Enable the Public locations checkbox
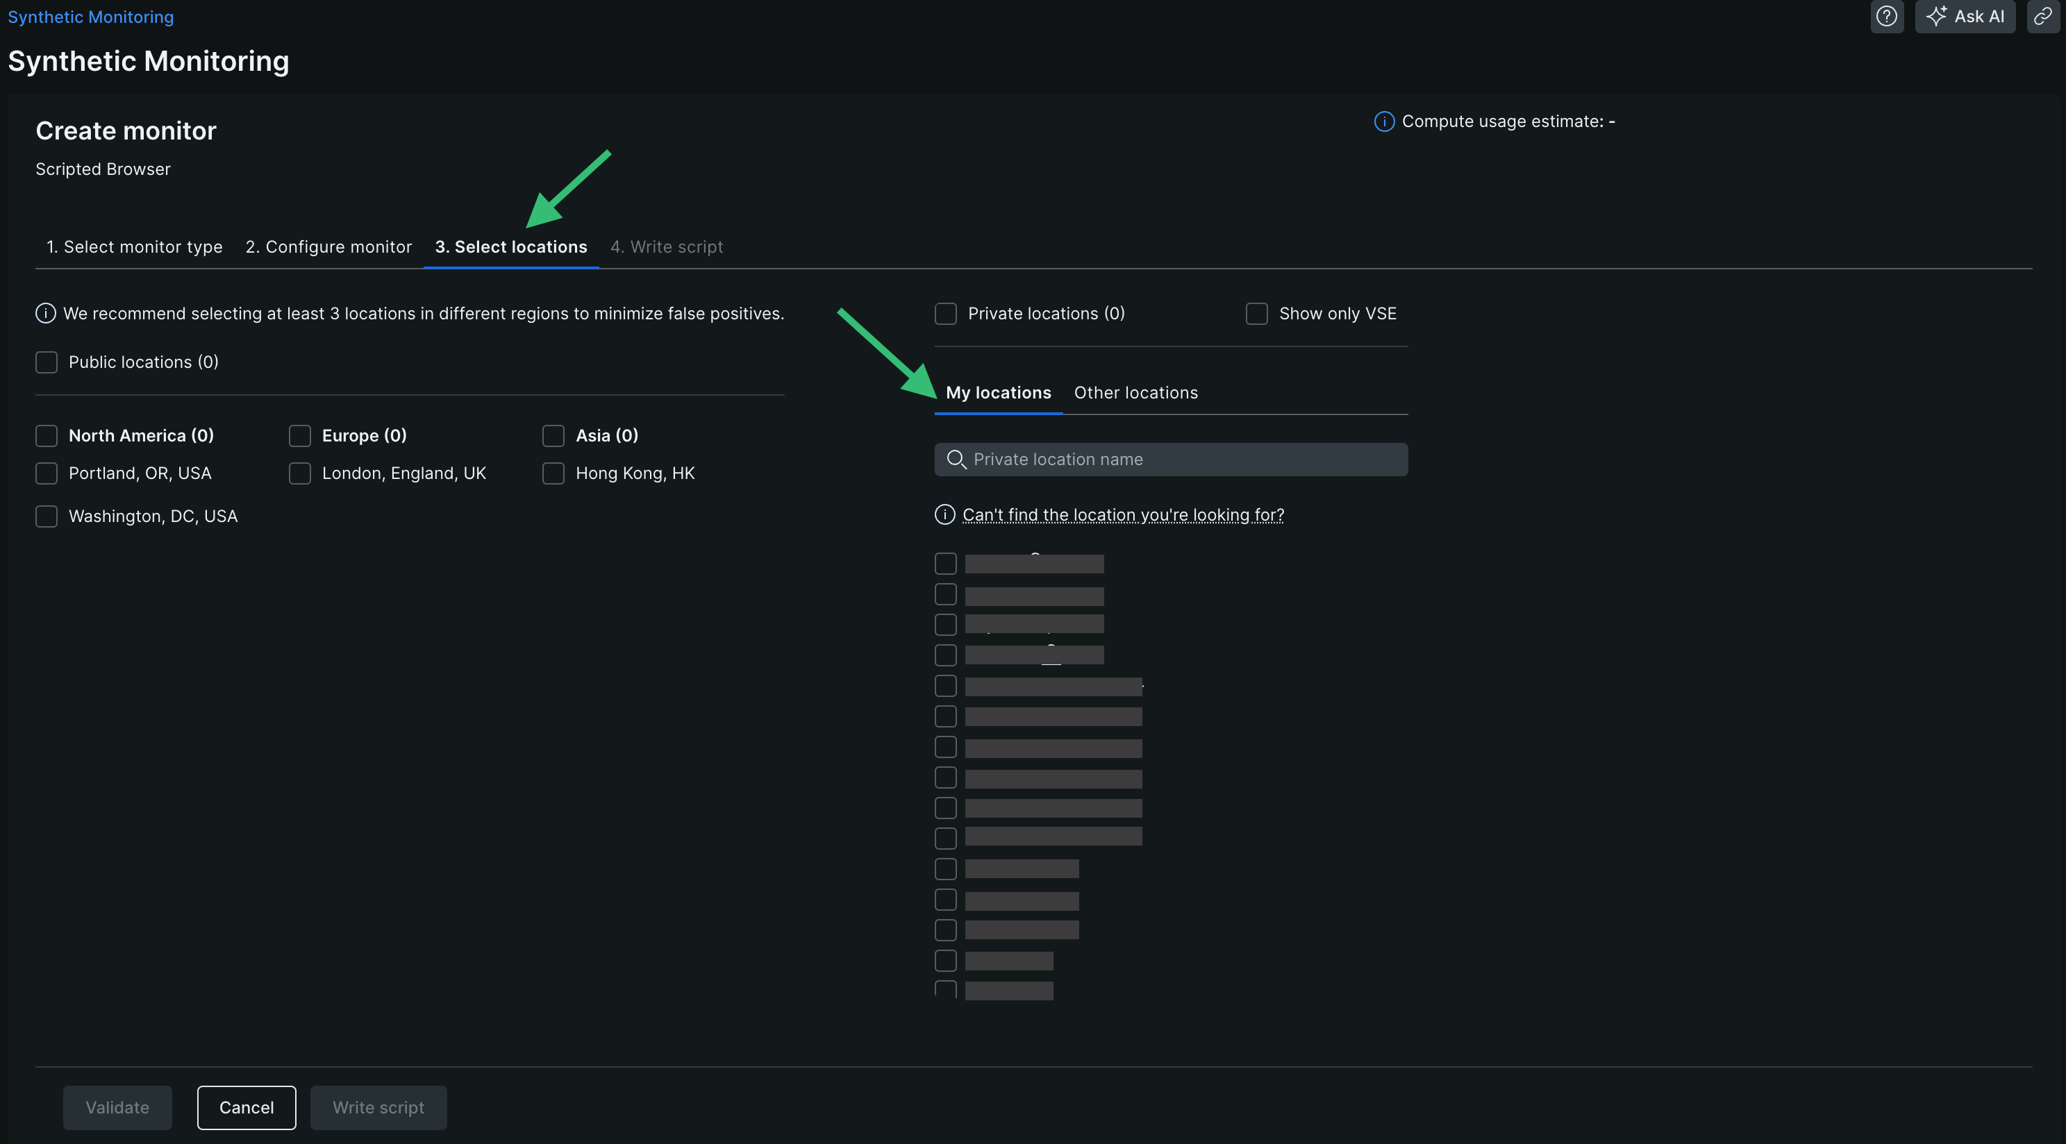 click(x=47, y=362)
